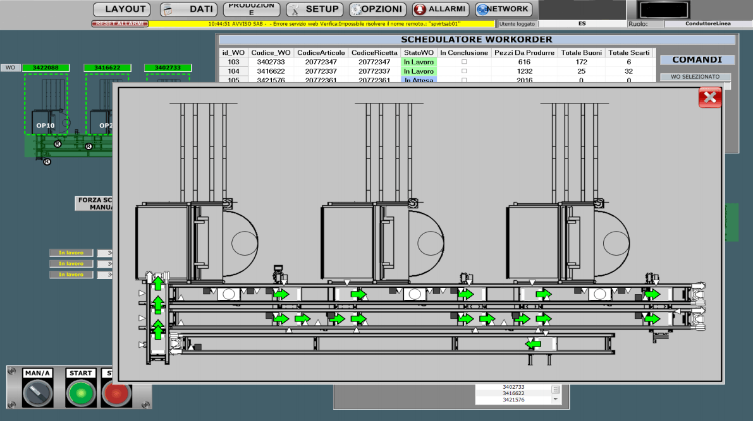This screenshot has width=753, height=421.
Task: Click the R marker below the green conveyor
Action: 47,162
